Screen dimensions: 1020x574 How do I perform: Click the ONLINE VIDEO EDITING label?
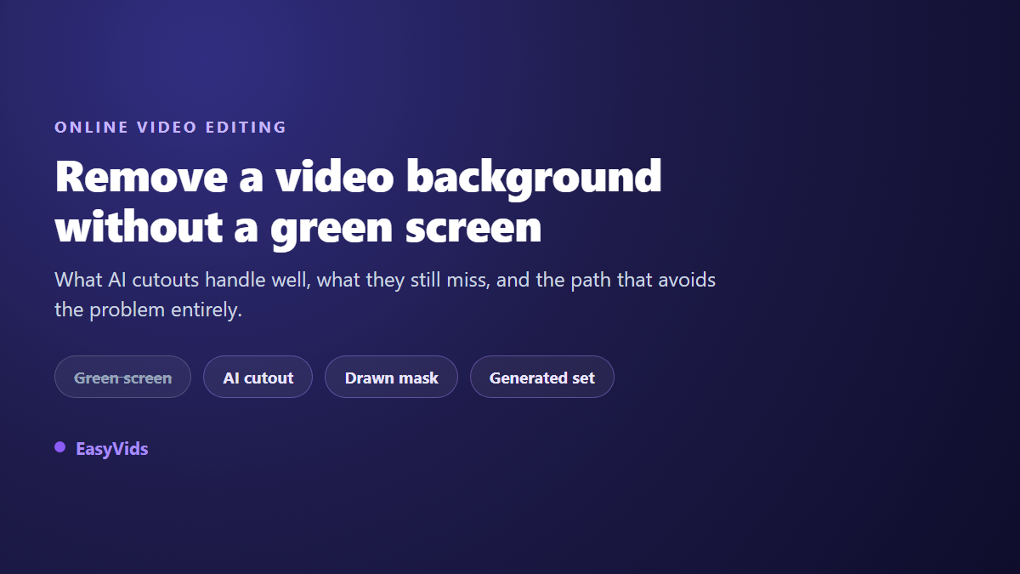pyautogui.click(x=171, y=128)
